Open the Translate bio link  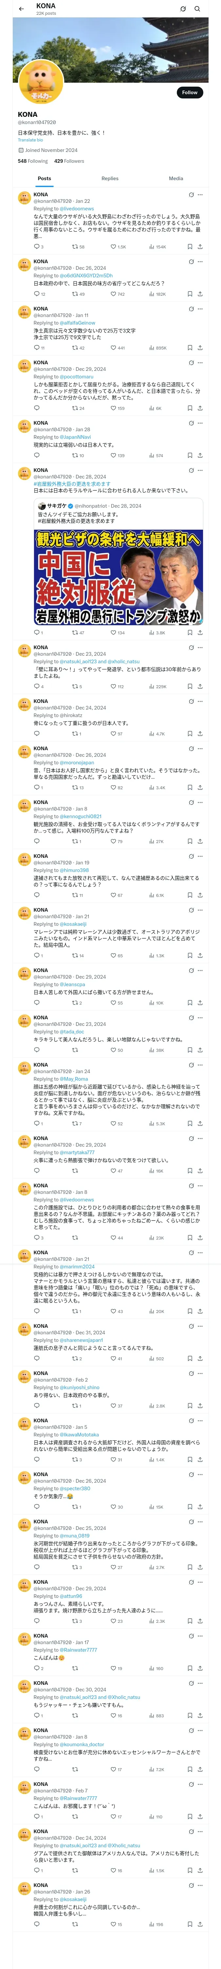click(x=30, y=140)
